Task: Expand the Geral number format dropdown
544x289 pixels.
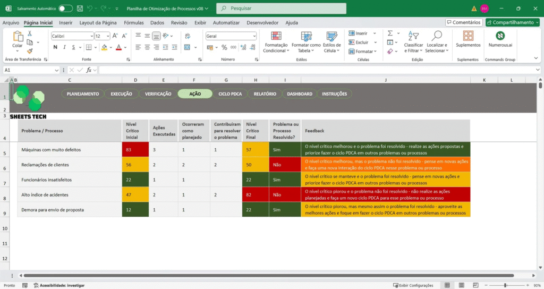Action: pos(254,36)
